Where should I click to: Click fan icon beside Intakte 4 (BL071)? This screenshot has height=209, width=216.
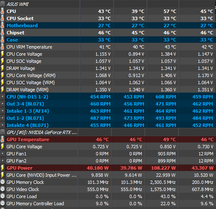(3, 125)
